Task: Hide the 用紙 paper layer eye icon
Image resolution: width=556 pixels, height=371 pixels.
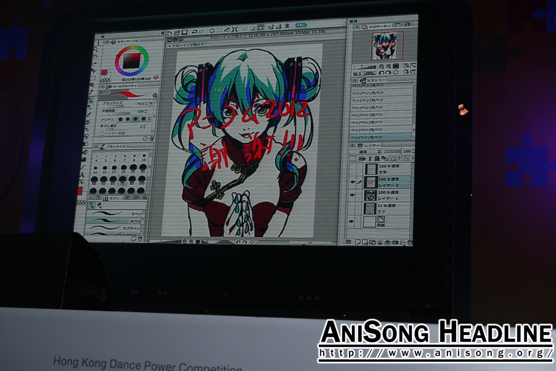Action: (351, 221)
